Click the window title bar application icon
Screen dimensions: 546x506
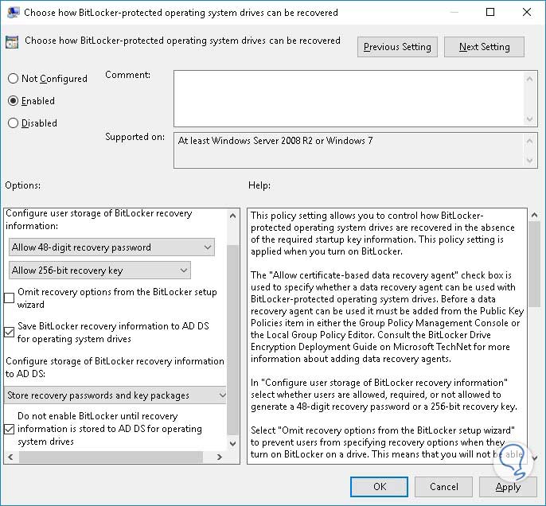tap(13, 12)
